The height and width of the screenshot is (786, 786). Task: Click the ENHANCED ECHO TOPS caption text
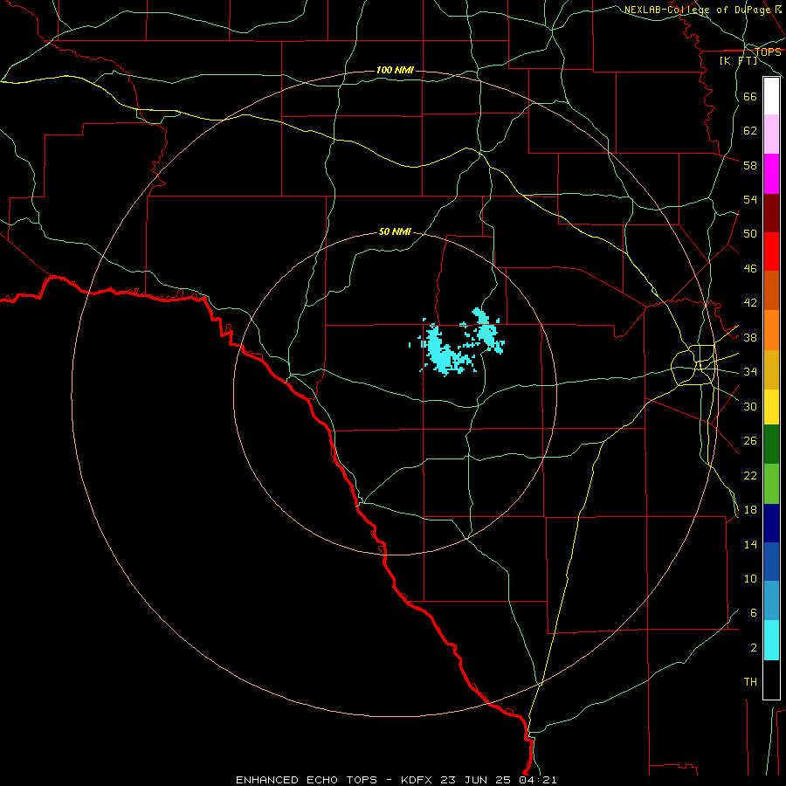pos(307,780)
